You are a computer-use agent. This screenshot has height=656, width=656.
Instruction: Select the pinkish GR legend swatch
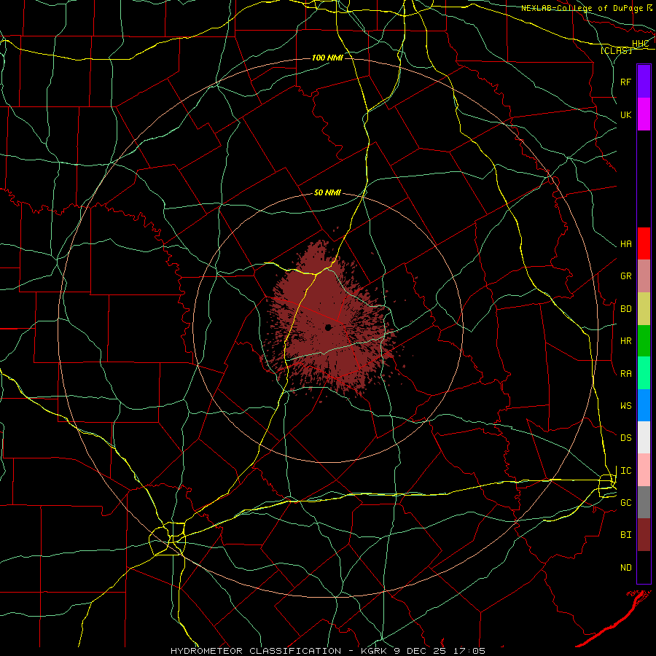(644, 276)
